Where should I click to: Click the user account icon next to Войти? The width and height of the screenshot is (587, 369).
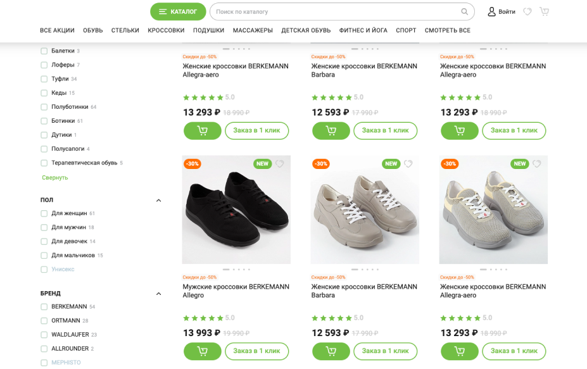click(491, 11)
